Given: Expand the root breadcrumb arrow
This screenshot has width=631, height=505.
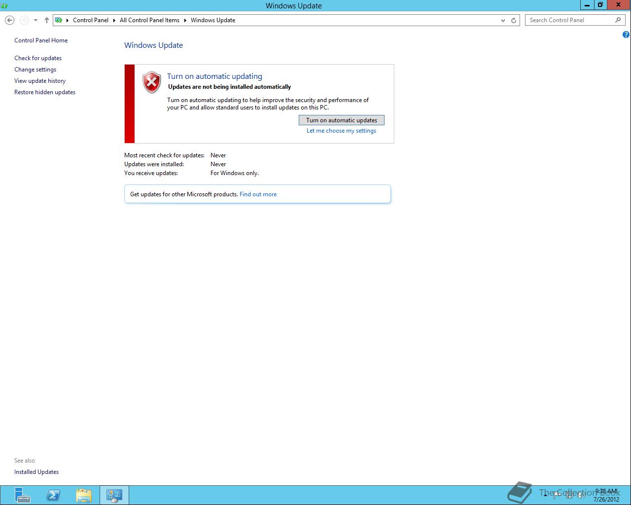Looking at the screenshot, I should (68, 20).
